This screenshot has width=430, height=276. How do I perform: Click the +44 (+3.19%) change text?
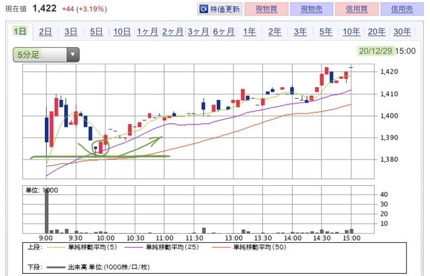84,9
